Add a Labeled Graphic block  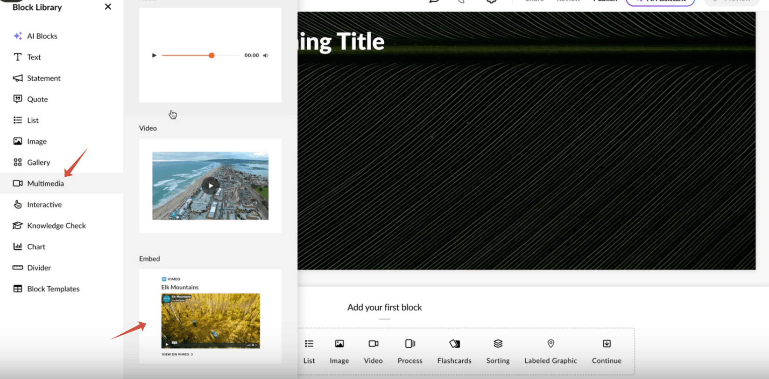(550, 344)
